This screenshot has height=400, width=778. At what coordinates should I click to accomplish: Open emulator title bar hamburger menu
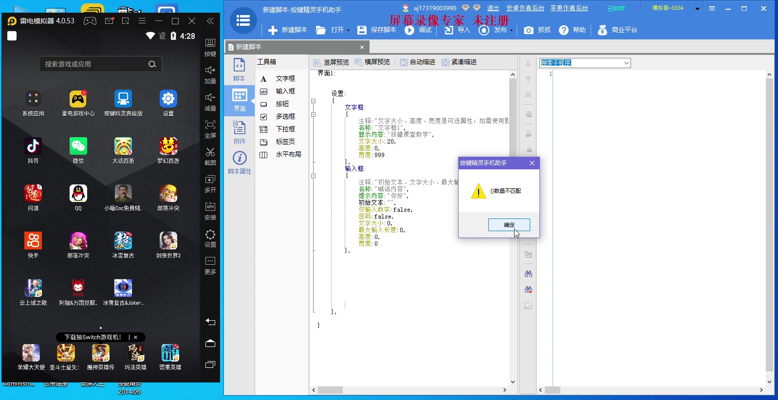click(x=142, y=21)
